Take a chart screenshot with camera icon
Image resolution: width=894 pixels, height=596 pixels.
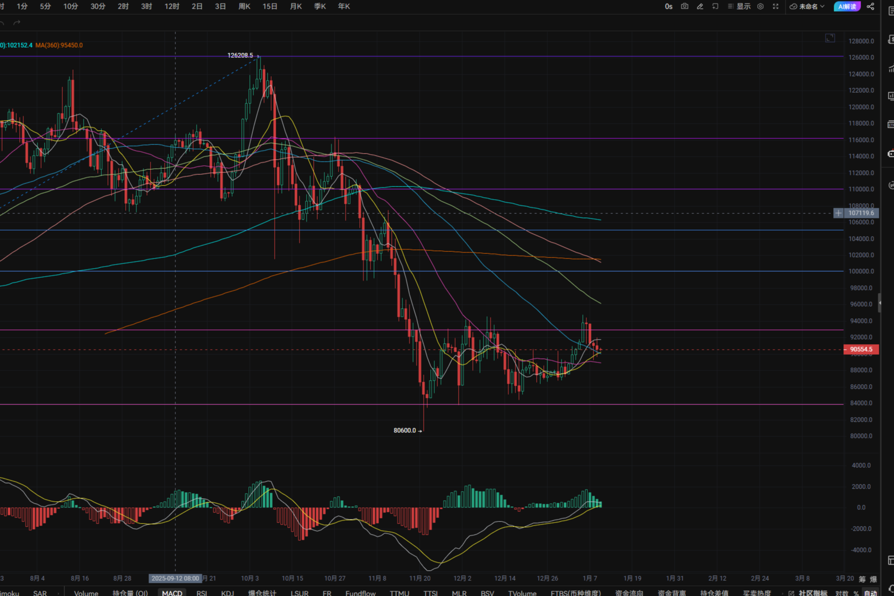[x=684, y=7]
